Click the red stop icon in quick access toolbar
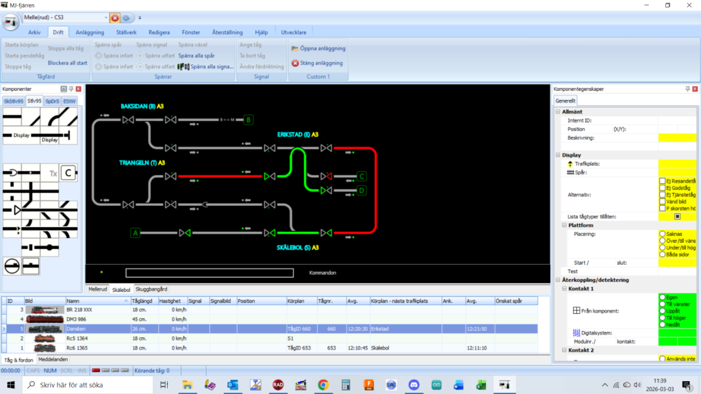Viewport: 701px width, 394px height. [115, 18]
